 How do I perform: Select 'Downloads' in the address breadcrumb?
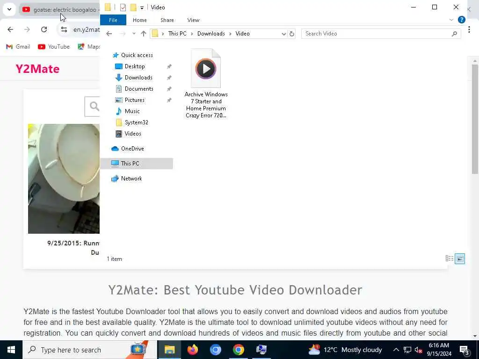211,34
